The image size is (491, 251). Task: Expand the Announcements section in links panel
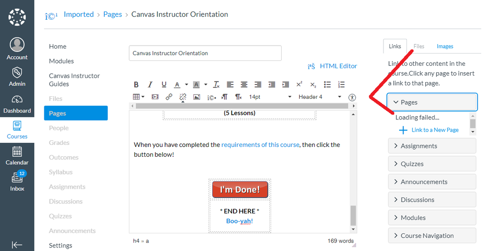click(x=432, y=182)
